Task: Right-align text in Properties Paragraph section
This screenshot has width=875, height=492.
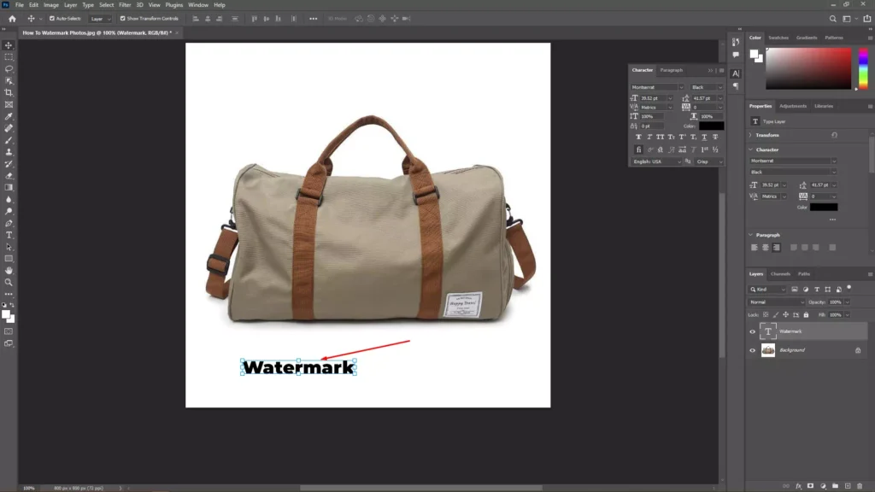Action: coord(776,248)
